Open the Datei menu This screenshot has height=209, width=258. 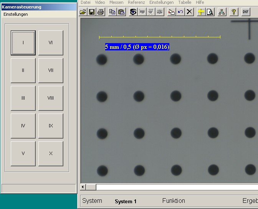[x=86, y=2]
